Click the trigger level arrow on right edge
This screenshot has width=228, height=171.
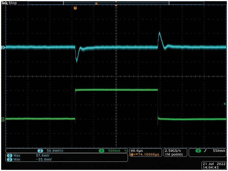pos(225,104)
